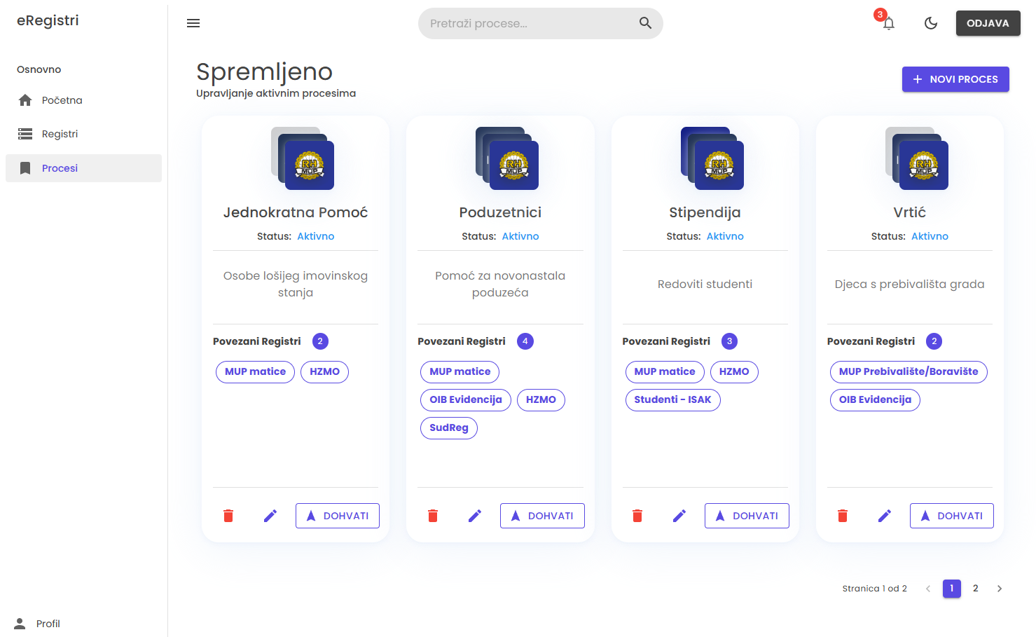Click the search magnifier icon

pyautogui.click(x=645, y=23)
